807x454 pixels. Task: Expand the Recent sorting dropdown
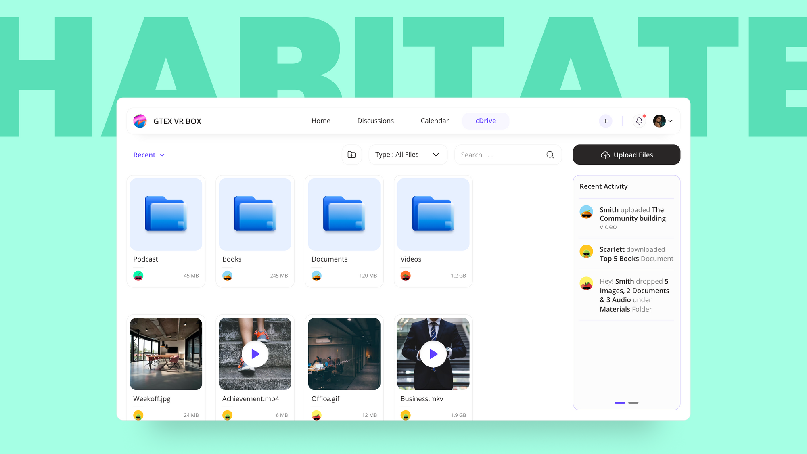tap(148, 155)
